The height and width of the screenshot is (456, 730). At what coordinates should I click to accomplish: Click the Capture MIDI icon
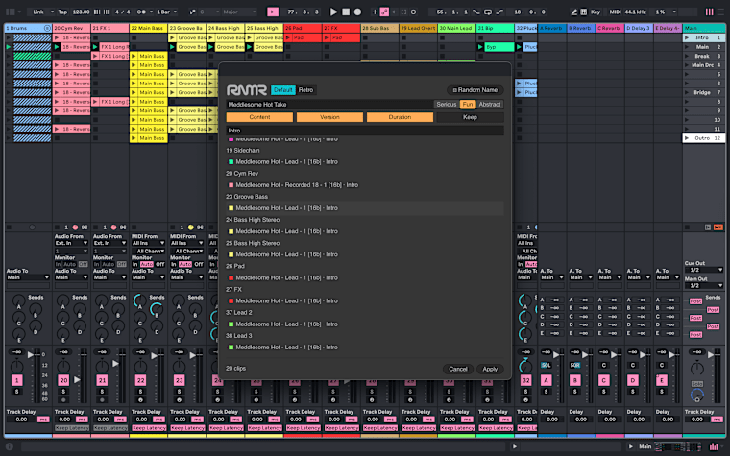pyautogui.click(x=403, y=12)
